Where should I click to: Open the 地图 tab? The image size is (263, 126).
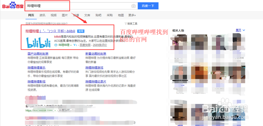(x=121, y=15)
